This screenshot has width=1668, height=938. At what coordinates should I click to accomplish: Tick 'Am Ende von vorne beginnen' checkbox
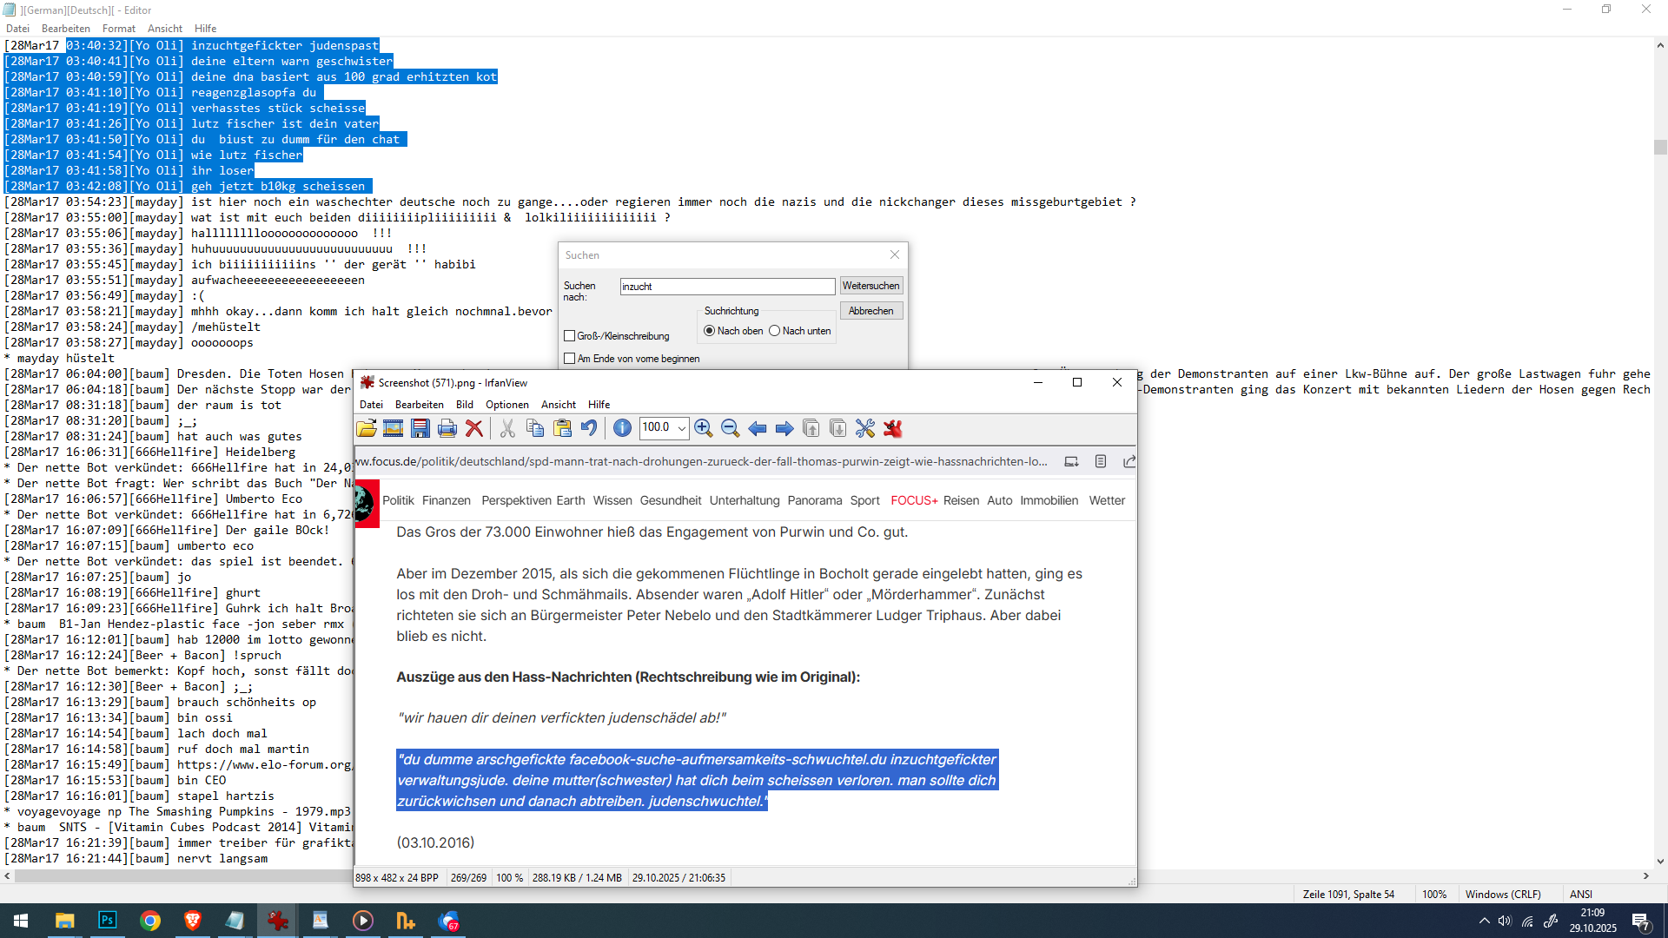[x=570, y=359]
